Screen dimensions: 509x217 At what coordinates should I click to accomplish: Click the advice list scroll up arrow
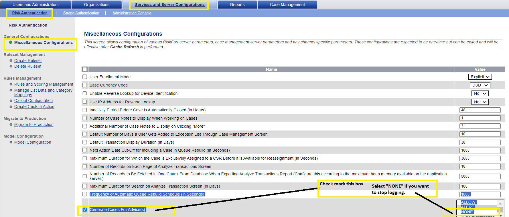500,204
